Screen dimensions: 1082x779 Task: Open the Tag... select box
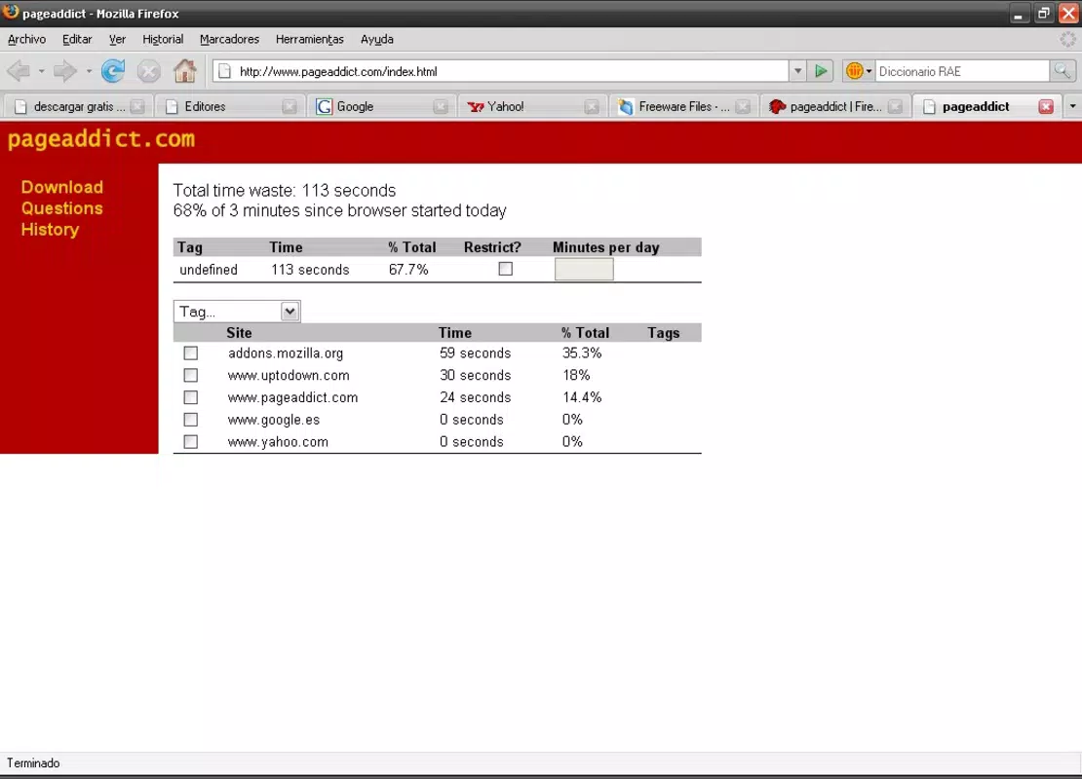[237, 312]
